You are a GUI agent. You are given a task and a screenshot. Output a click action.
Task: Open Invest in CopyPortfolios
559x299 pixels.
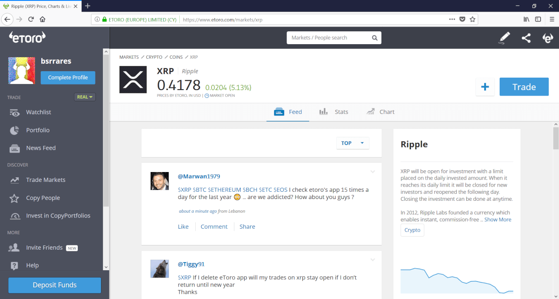(x=58, y=216)
